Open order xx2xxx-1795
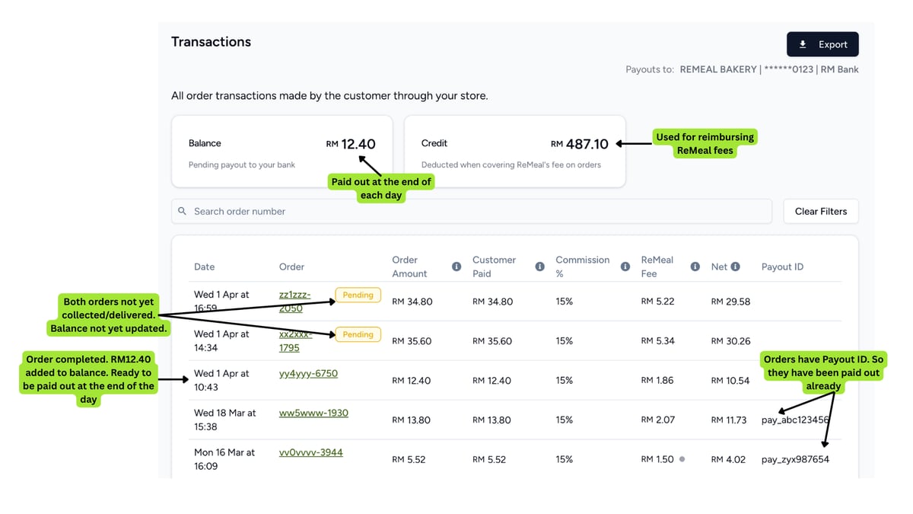 click(295, 340)
